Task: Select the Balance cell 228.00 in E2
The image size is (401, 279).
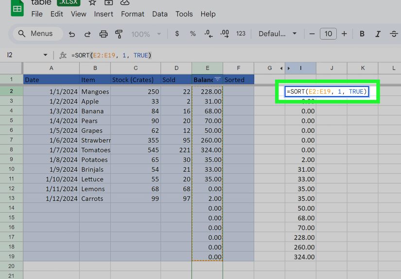Action: pyautogui.click(x=207, y=91)
